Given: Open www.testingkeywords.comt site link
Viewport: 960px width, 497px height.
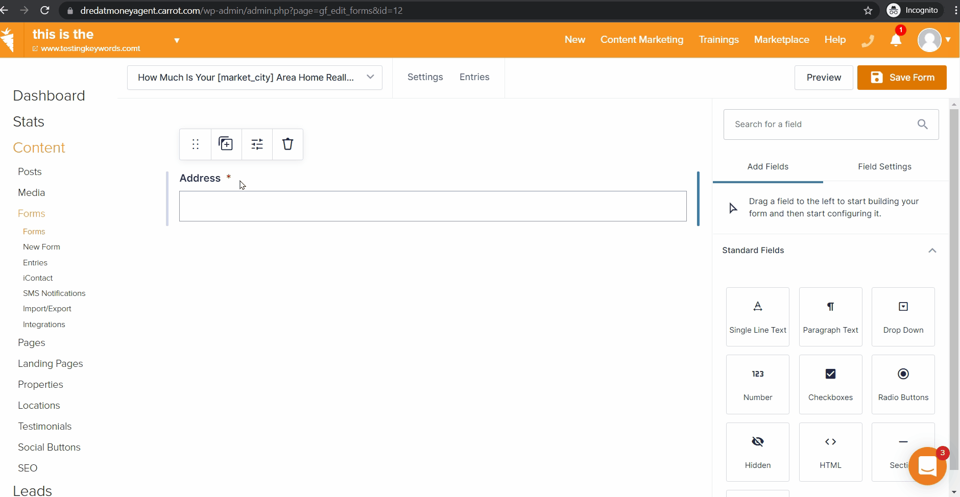Looking at the screenshot, I should tap(90, 48).
